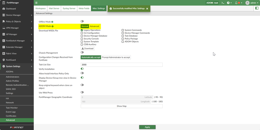
Task: Toggle Keep original keyword when clone
Action: 82,85
